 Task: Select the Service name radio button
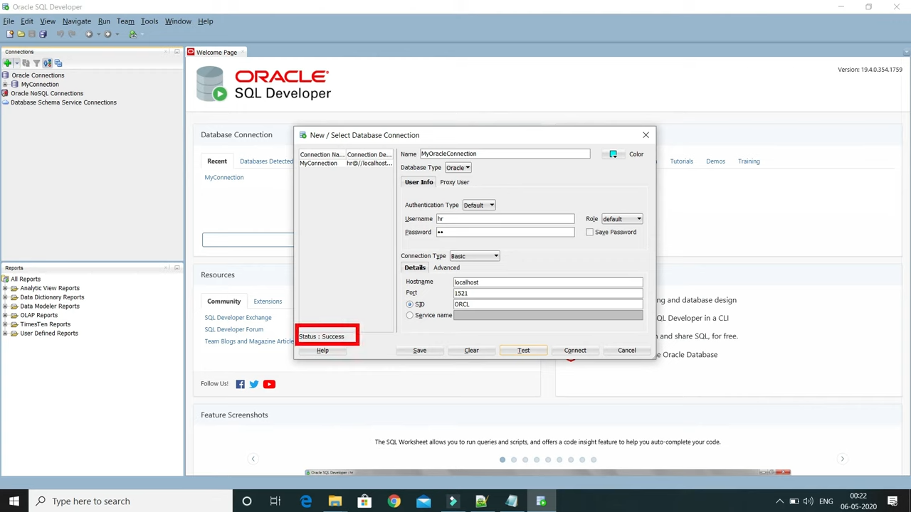coord(409,315)
